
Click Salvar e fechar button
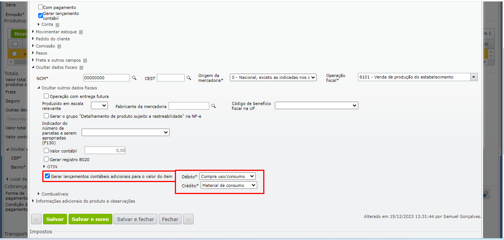click(136, 219)
